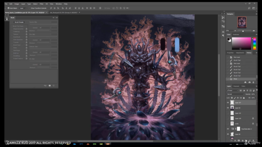
Task: Open the brush tool preset icon in left dock
Action: coord(7,19)
